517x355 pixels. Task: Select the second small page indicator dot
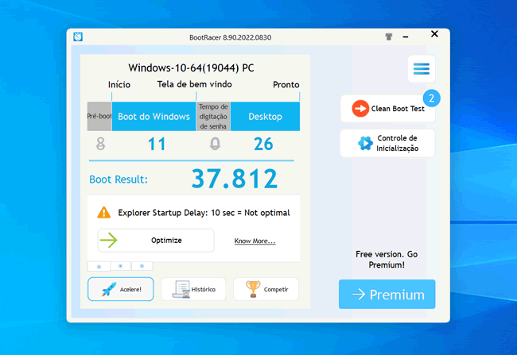(120, 266)
